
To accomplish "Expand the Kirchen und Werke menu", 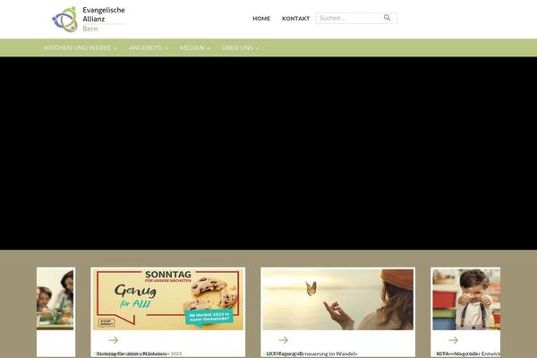I will pos(81,48).
